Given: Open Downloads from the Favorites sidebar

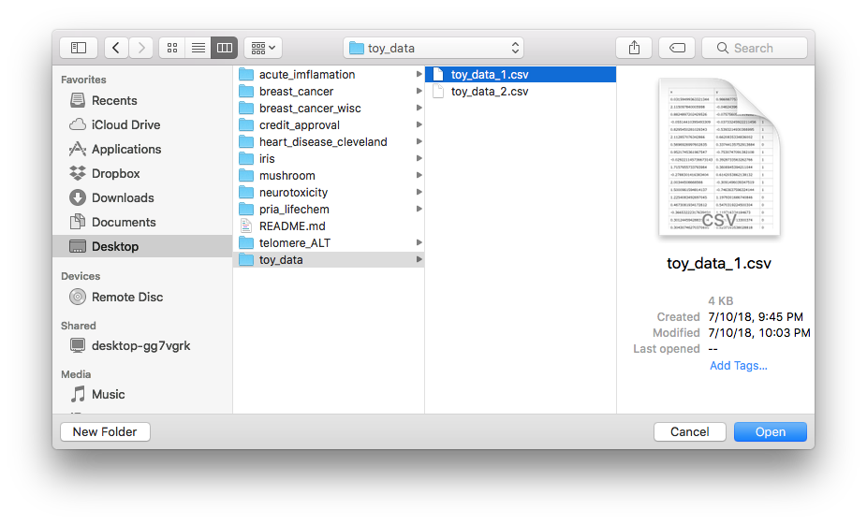Looking at the screenshot, I should tap(123, 197).
